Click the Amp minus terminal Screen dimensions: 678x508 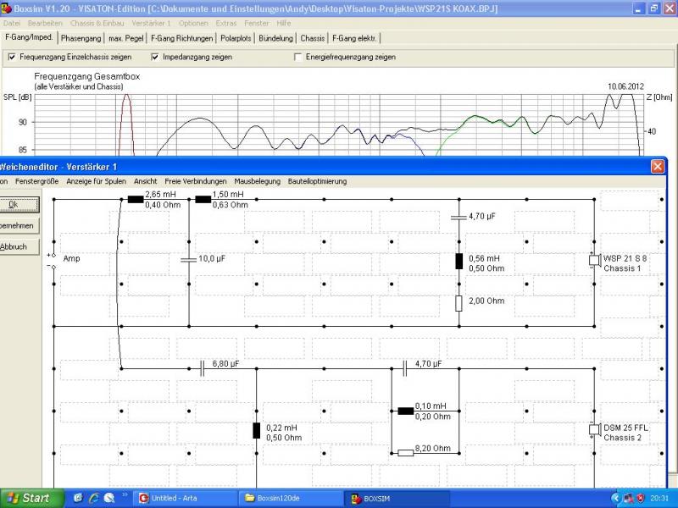click(x=53, y=267)
